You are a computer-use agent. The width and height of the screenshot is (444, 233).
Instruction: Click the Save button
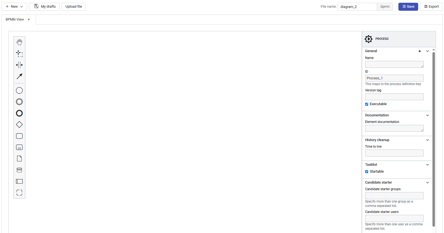coord(408,7)
